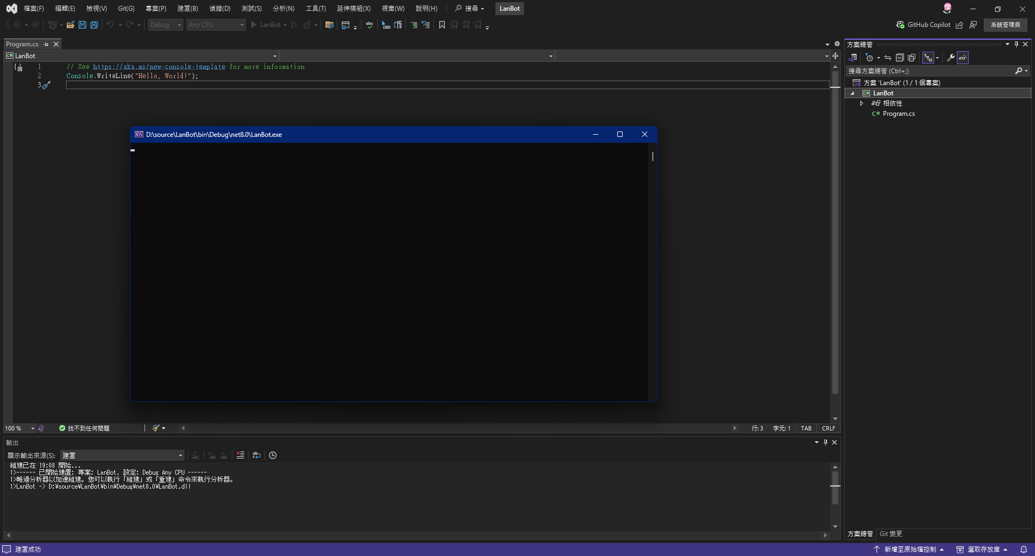Start without debugging using the outline play icon
The image size is (1035, 556).
pos(294,25)
